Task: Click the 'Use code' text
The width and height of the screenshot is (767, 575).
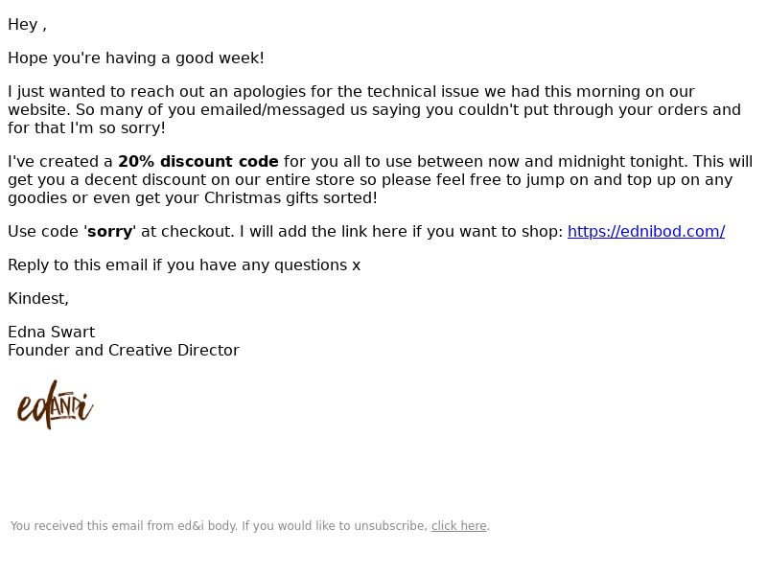Action: tap(43, 231)
